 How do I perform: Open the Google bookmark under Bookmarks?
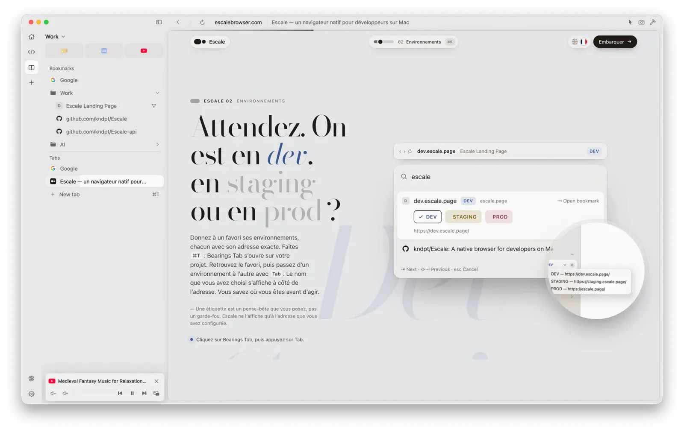pos(104,80)
